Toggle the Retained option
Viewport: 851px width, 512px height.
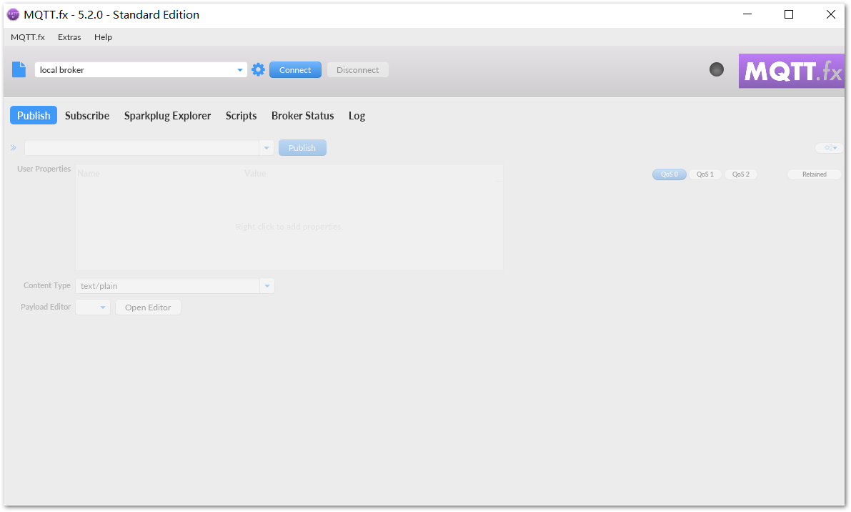click(x=814, y=174)
